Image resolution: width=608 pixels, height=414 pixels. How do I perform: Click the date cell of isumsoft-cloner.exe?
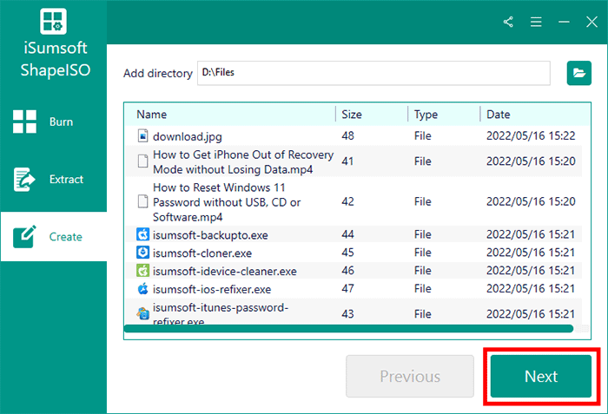click(531, 253)
